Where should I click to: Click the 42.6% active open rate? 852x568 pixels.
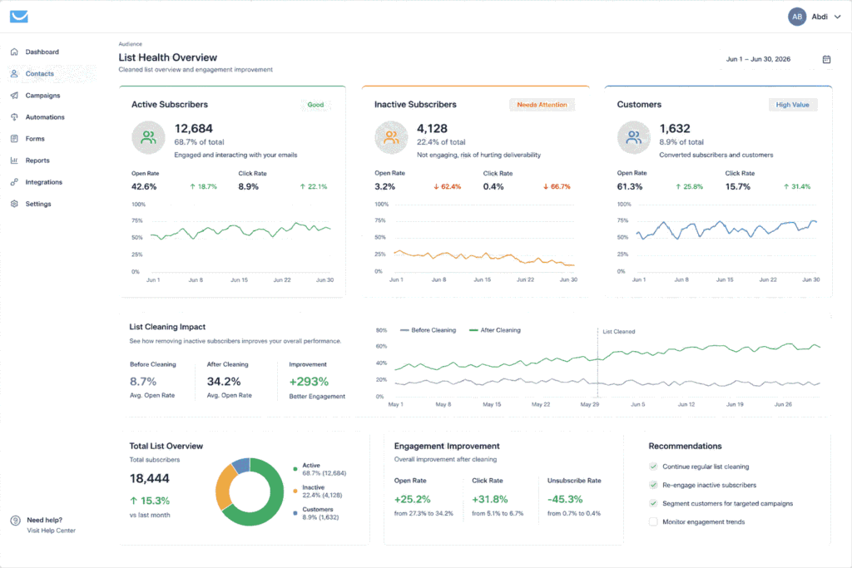tap(144, 187)
